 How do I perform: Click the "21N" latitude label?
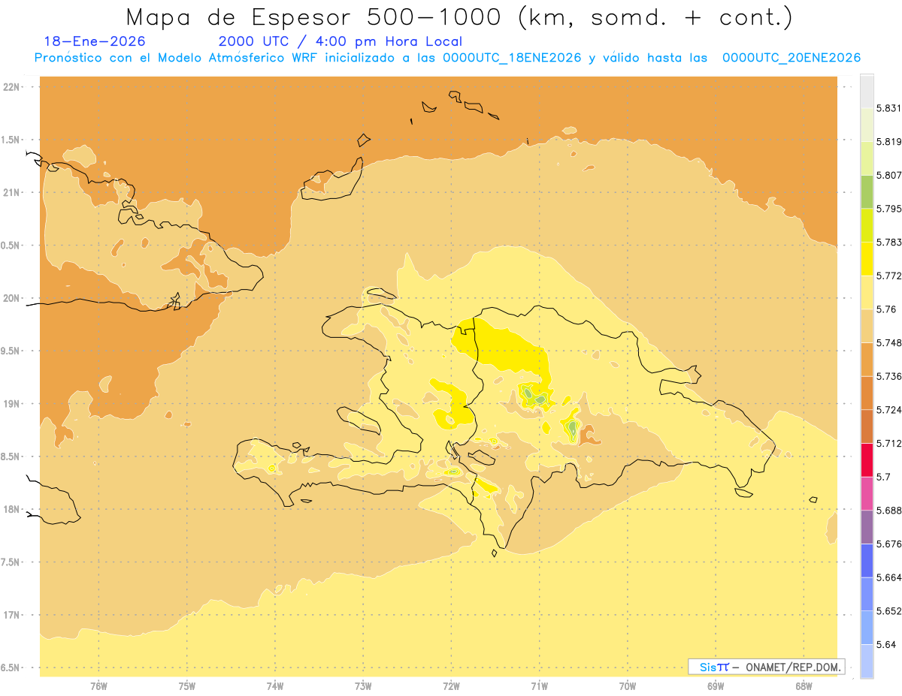coord(11,192)
